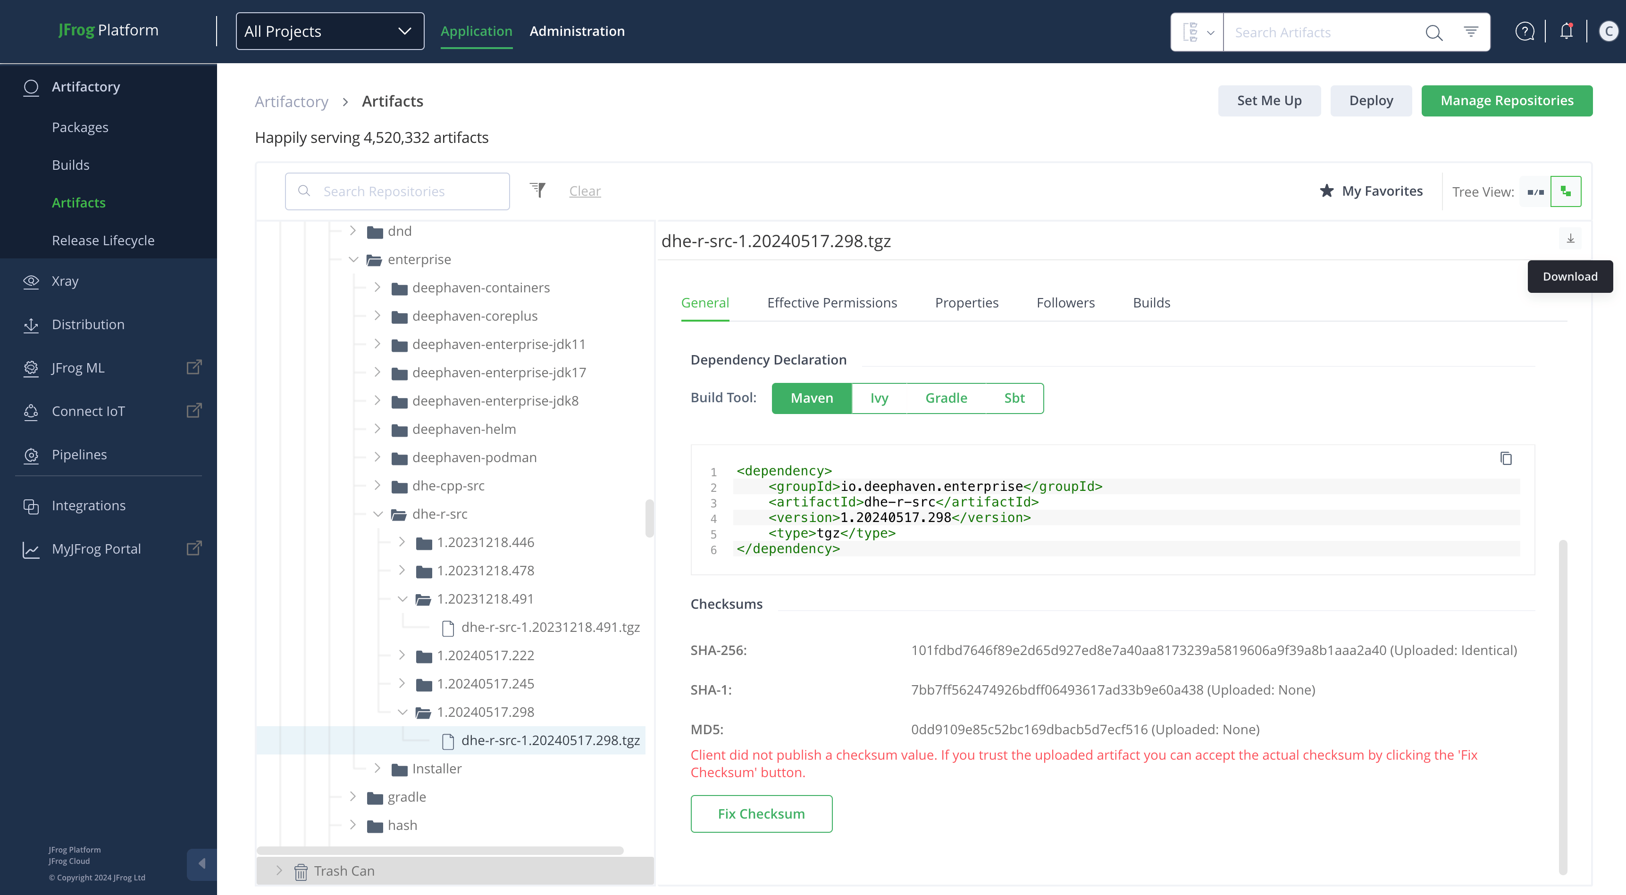Viewport: 1626px width, 895px height.
Task: Collapse the sidebar with the arrow
Action: click(201, 863)
